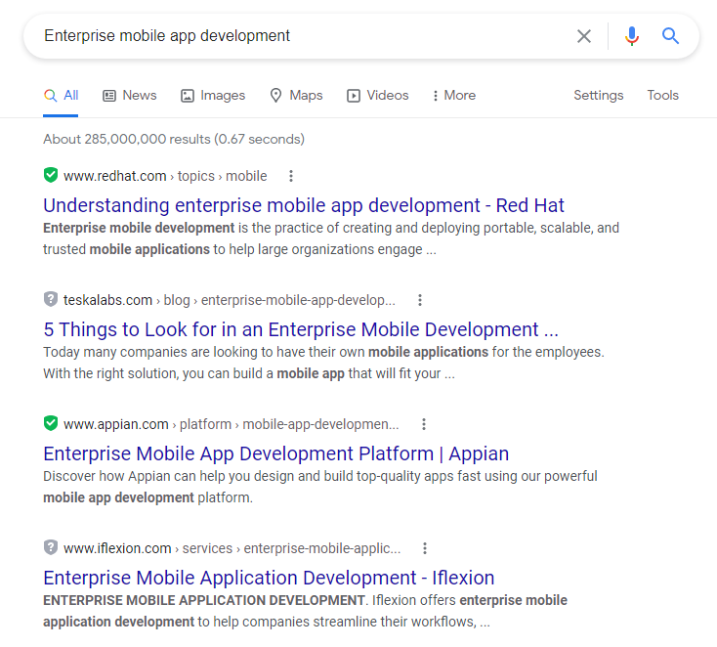This screenshot has width=717, height=647.
Task: Click the Iflexion snippet in capital letters
Action: 305,611
